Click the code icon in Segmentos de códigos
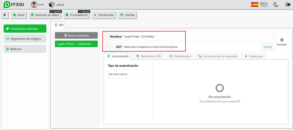The height and width of the screenshot is (130, 293). 7,39
